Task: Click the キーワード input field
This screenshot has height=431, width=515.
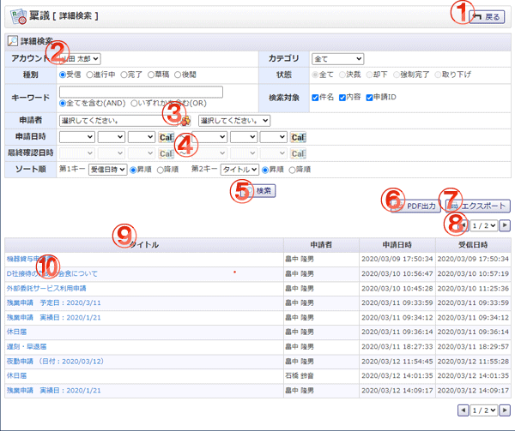Action: point(142,92)
